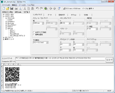Switch to the オプション tab
Screen dimensions: 115x93
[x=74, y=15]
